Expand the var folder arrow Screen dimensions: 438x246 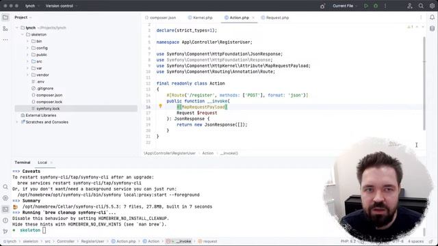click(x=27, y=68)
